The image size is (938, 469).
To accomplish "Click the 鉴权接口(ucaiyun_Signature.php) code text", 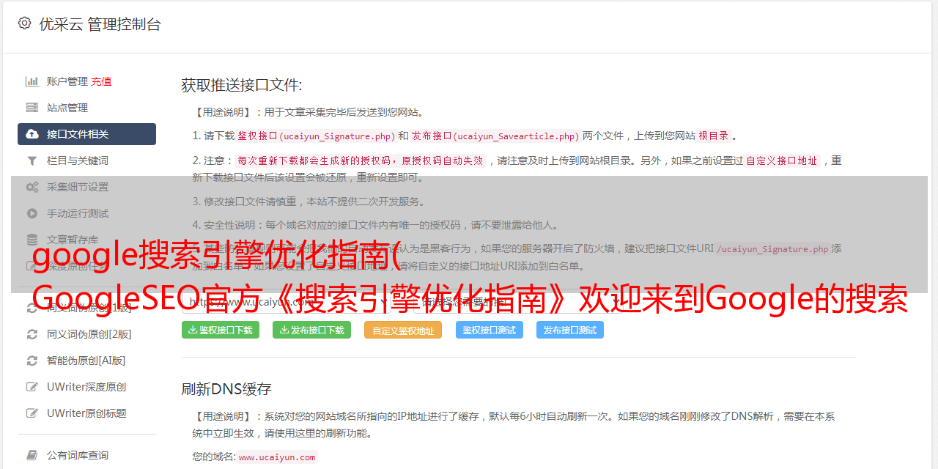I will click(x=316, y=136).
